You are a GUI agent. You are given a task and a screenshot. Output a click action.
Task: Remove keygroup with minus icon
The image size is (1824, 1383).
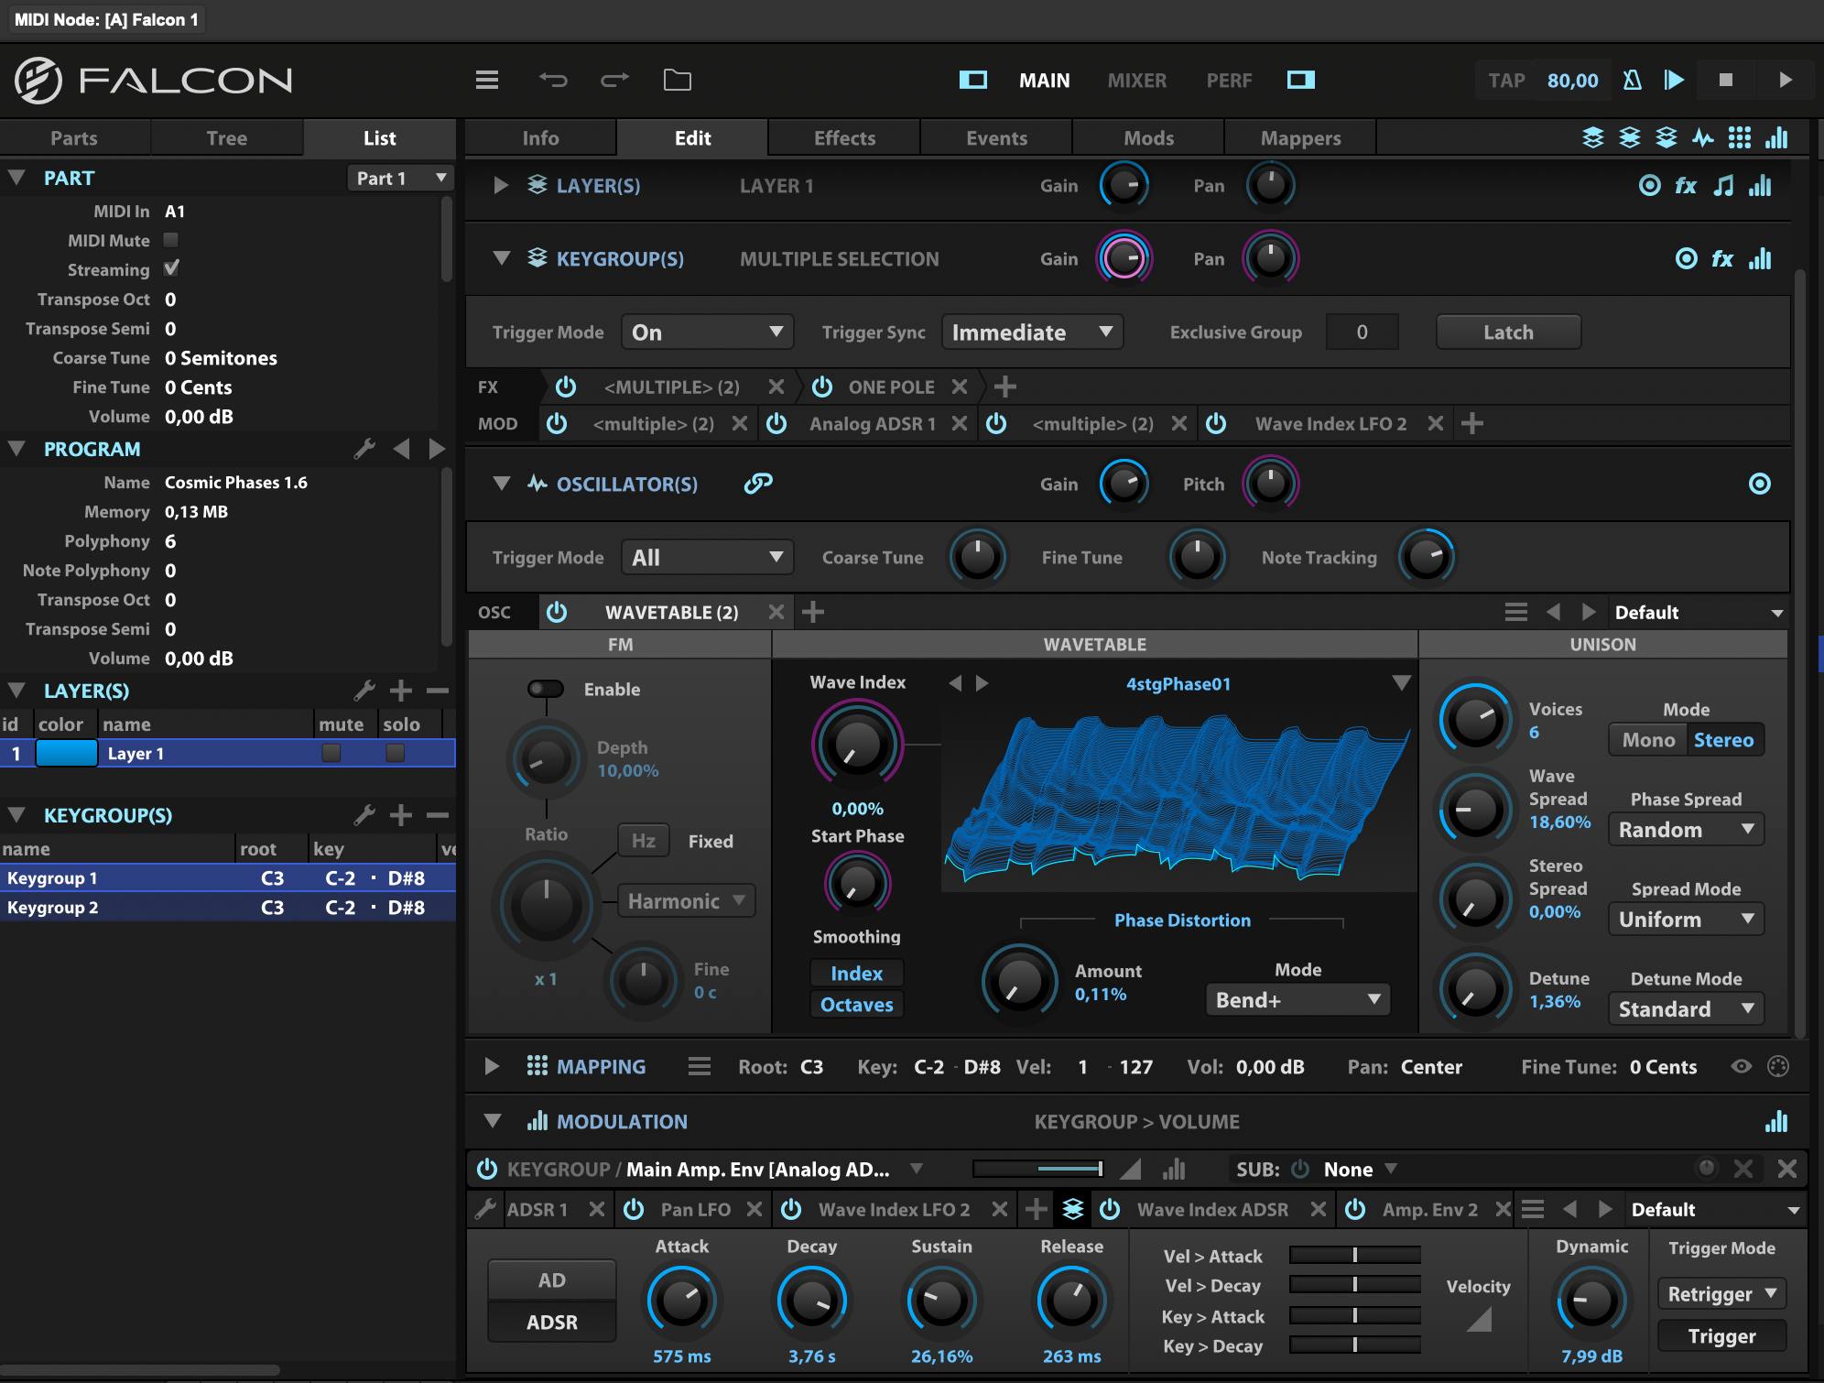coord(438,815)
